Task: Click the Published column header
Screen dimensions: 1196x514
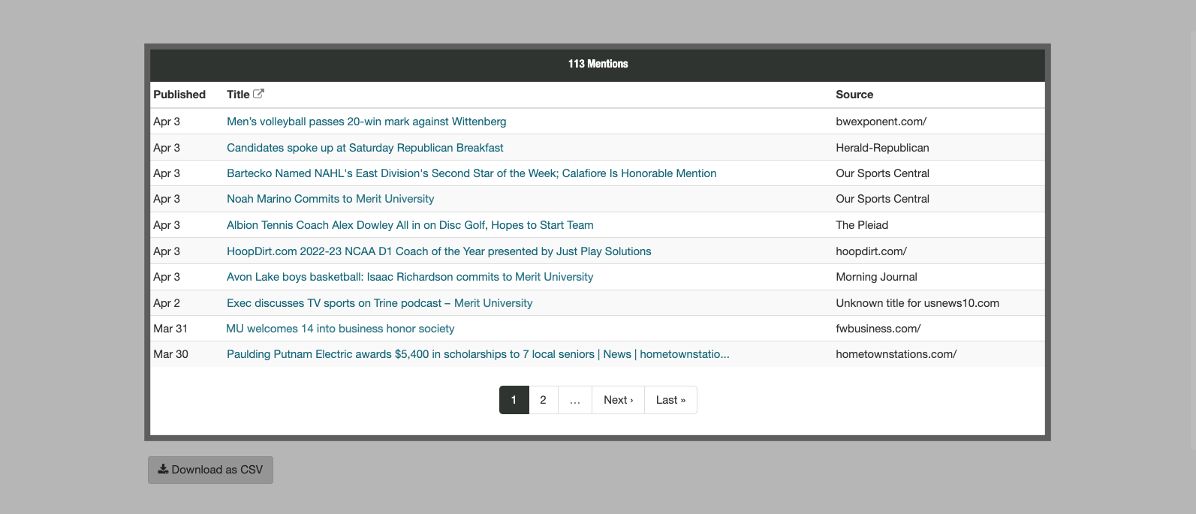Action: coord(179,95)
